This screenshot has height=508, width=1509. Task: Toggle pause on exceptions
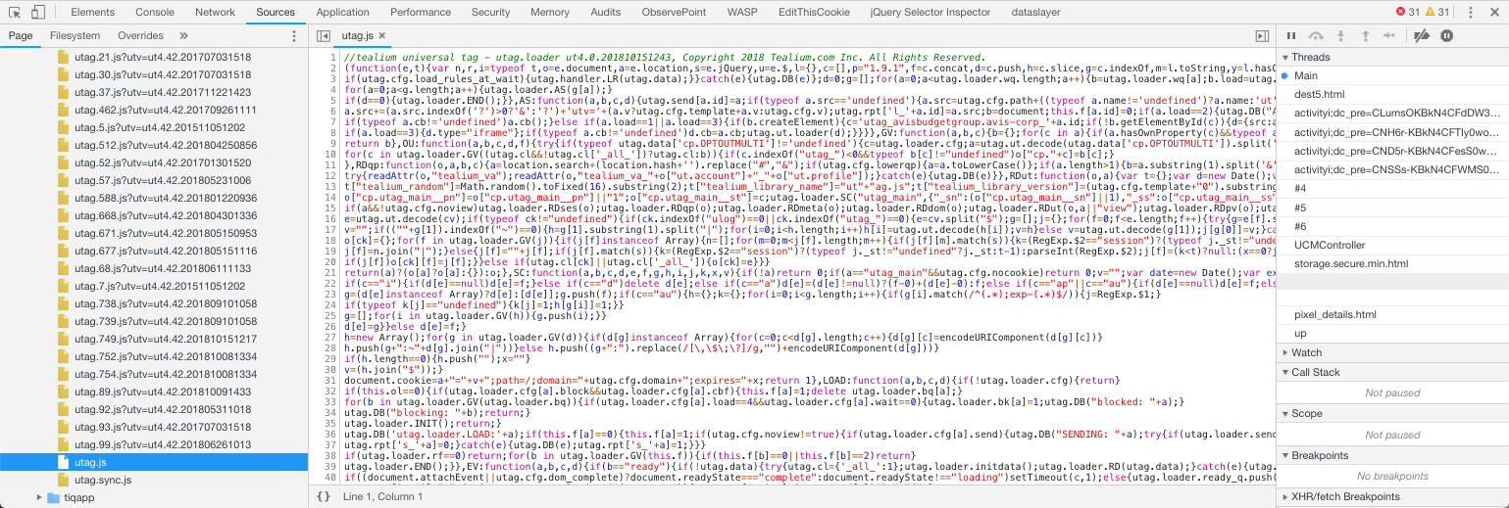[x=1447, y=35]
